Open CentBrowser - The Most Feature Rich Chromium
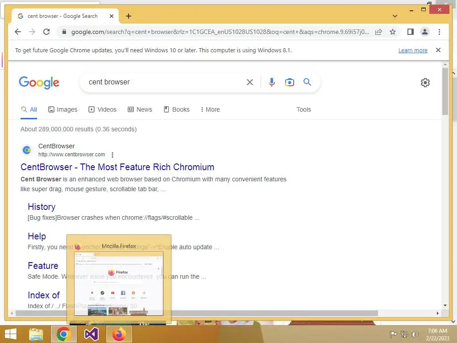This screenshot has height=343, width=457. [x=117, y=167]
